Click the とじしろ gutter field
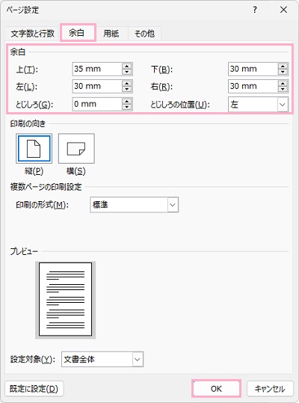The image size is (299, 403). [97, 104]
